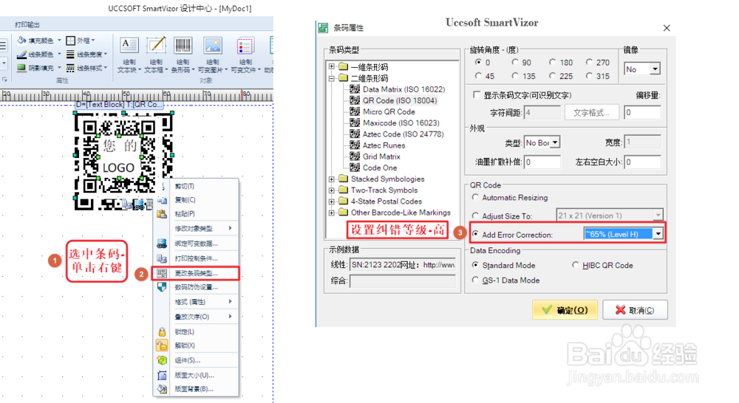This screenshot has width=739, height=403.
Task: Click the green cube icon beside 组件(S)
Action: click(x=162, y=361)
